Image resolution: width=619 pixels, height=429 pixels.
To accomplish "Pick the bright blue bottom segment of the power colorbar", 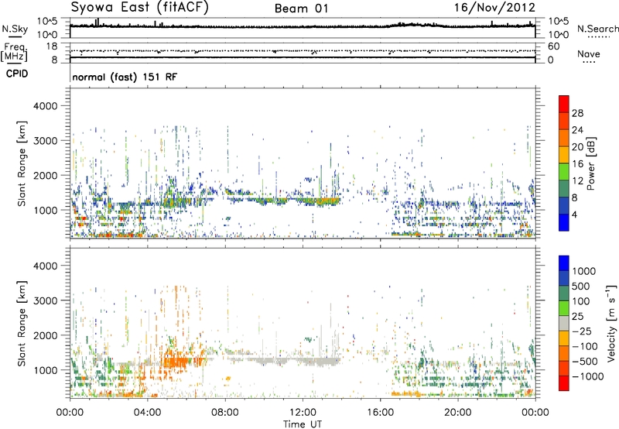I will pos(564,223).
